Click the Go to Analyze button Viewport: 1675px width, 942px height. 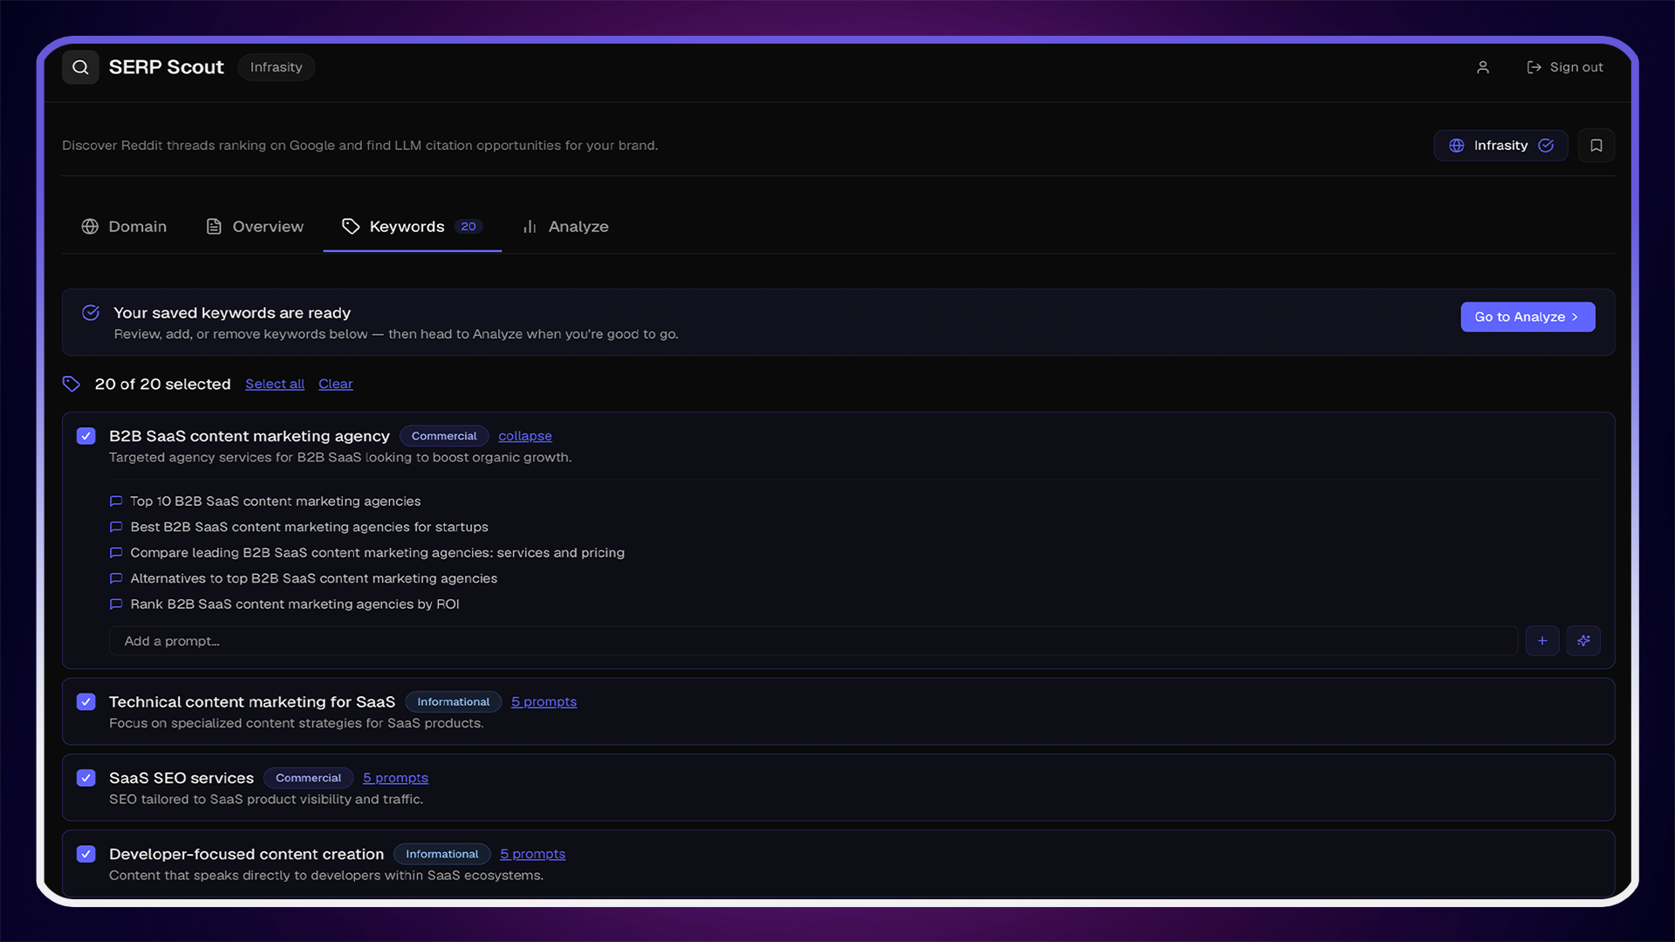pos(1527,317)
